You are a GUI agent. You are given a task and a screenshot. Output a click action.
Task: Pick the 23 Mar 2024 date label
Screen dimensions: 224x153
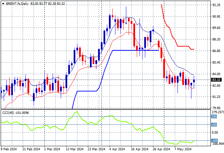(x=97, y=149)
